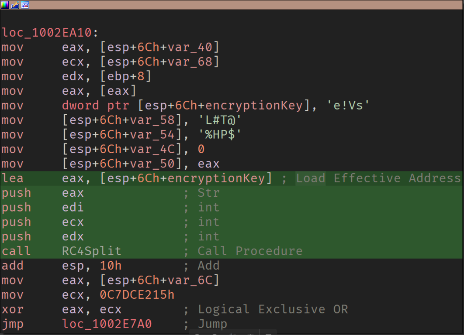Click the 'Call Procedure' comment

[250, 251]
